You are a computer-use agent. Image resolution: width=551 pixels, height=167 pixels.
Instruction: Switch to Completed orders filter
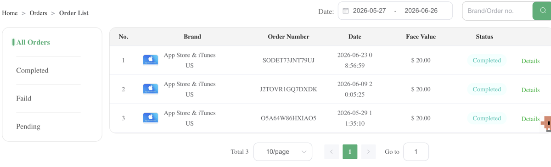(32, 70)
